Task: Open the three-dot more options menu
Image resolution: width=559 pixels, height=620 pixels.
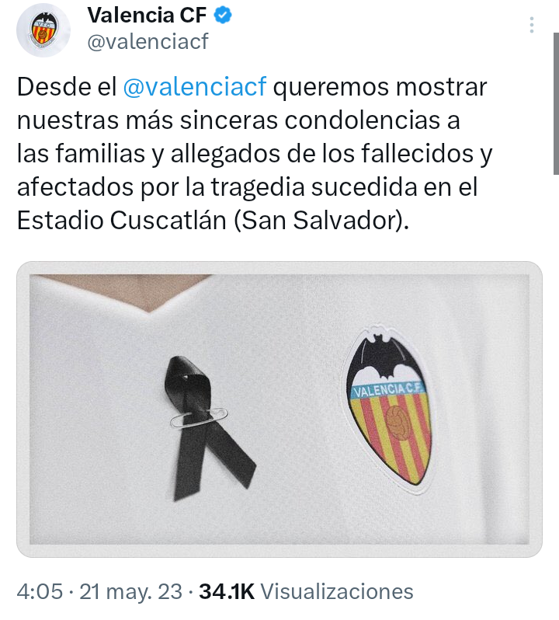Action: [x=532, y=25]
